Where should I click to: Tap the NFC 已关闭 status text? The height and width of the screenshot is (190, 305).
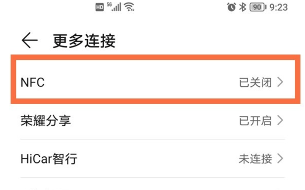coord(255,82)
